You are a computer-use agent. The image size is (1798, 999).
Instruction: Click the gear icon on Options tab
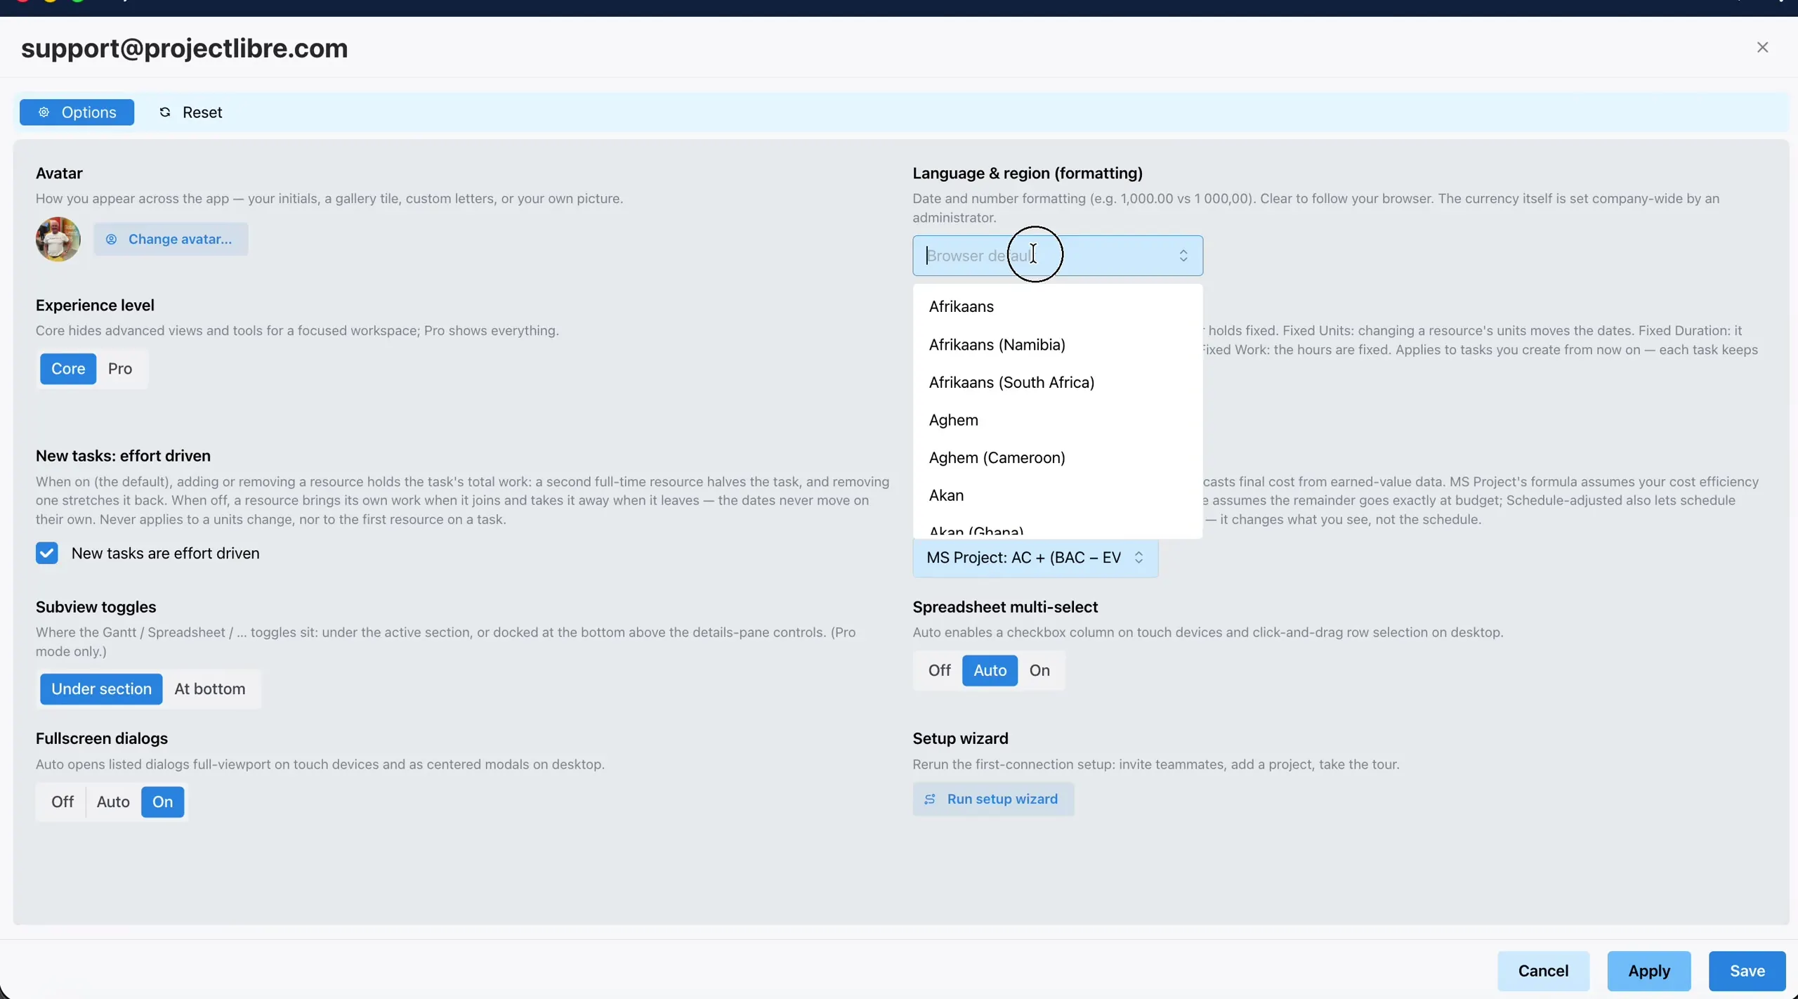point(44,112)
